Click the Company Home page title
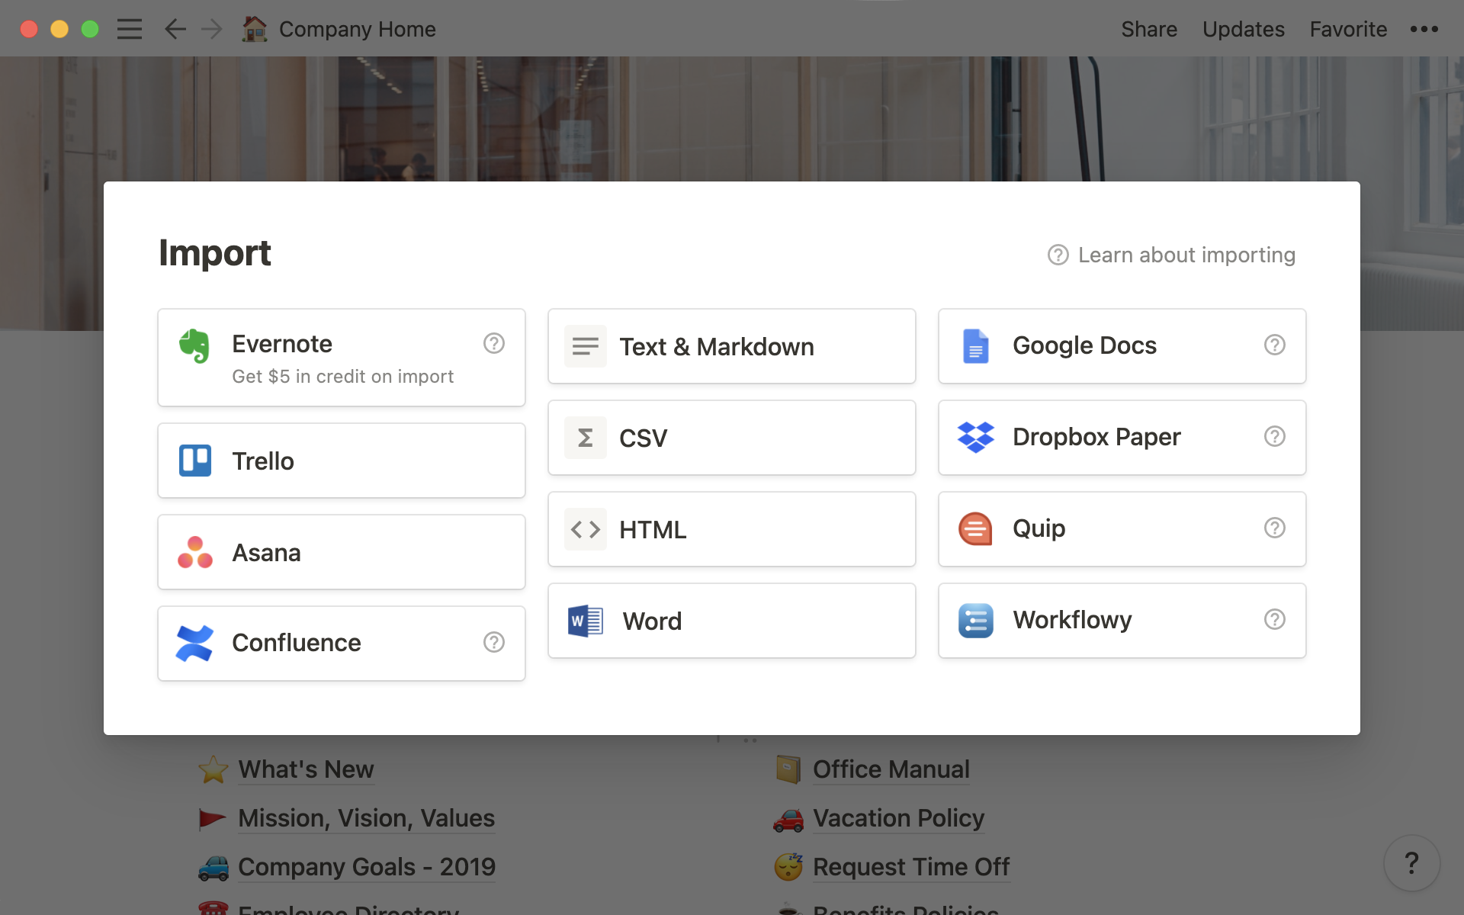This screenshot has height=915, width=1464. (358, 28)
